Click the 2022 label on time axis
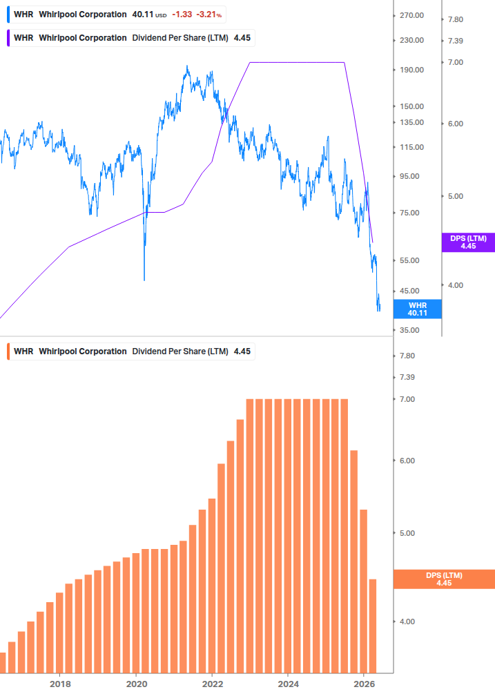This screenshot has height=694, width=495. [213, 684]
